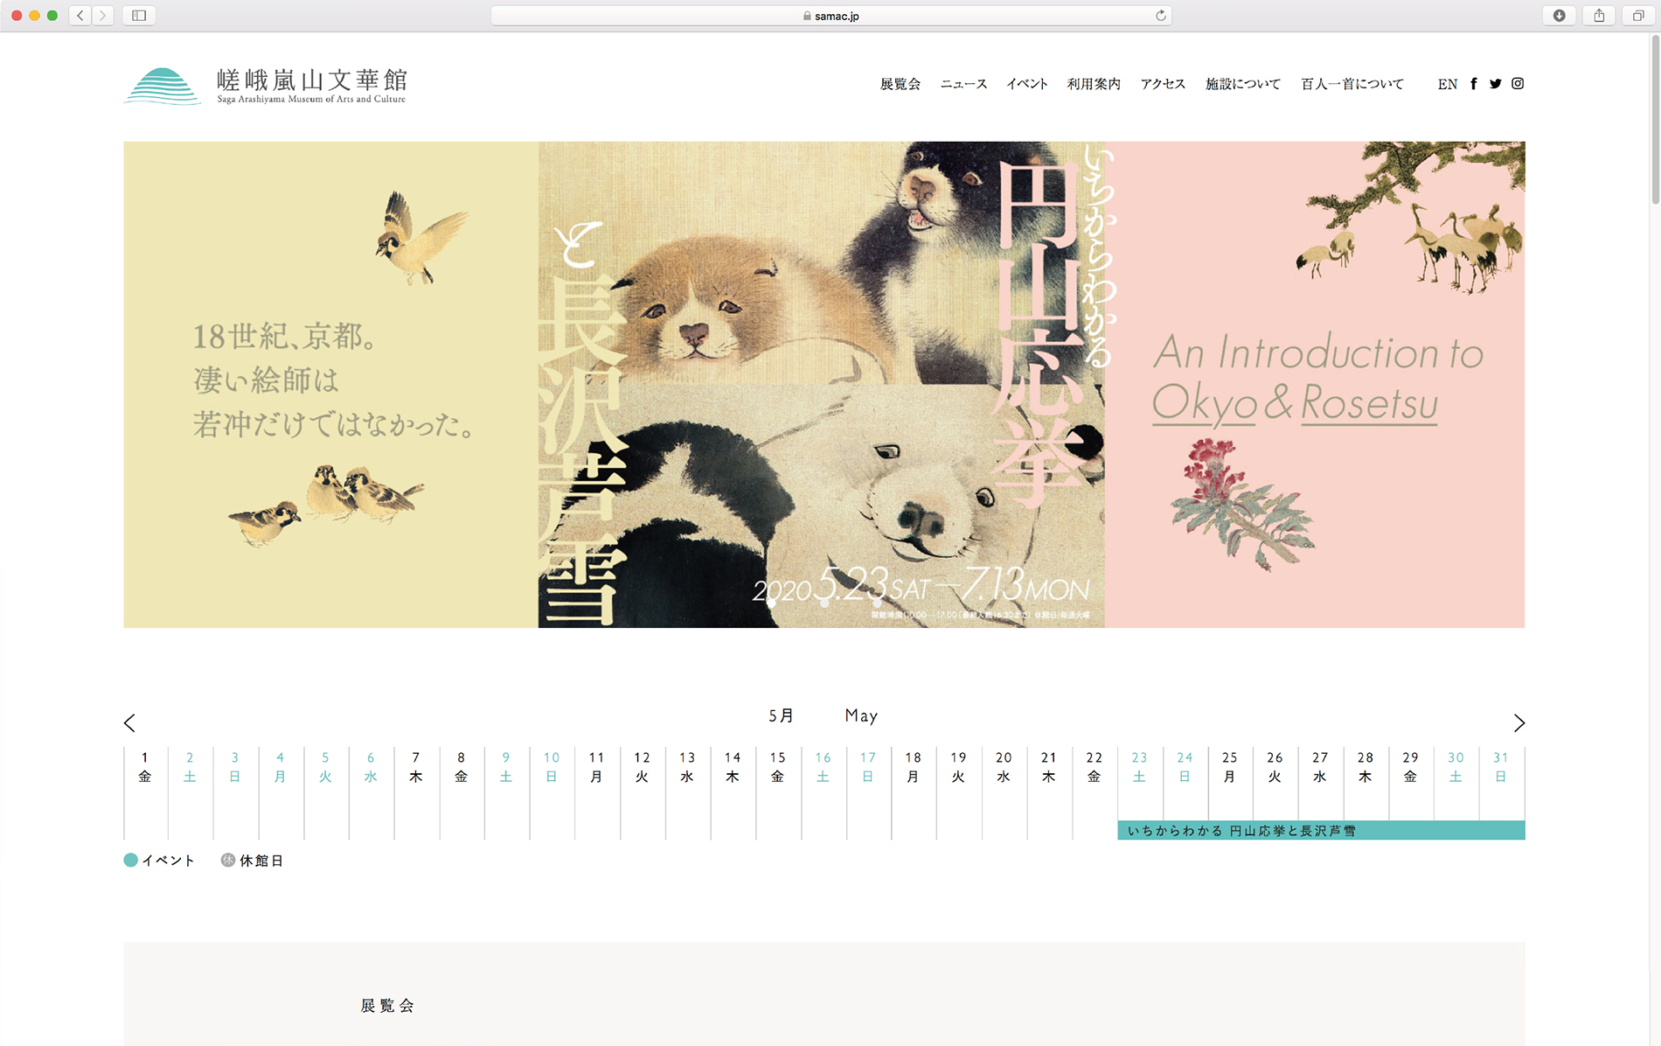This screenshot has width=1661, height=1046.
Task: Click the いちからわかる 円山応挙と長沢芦雪 calendar bar
Action: 1321,831
